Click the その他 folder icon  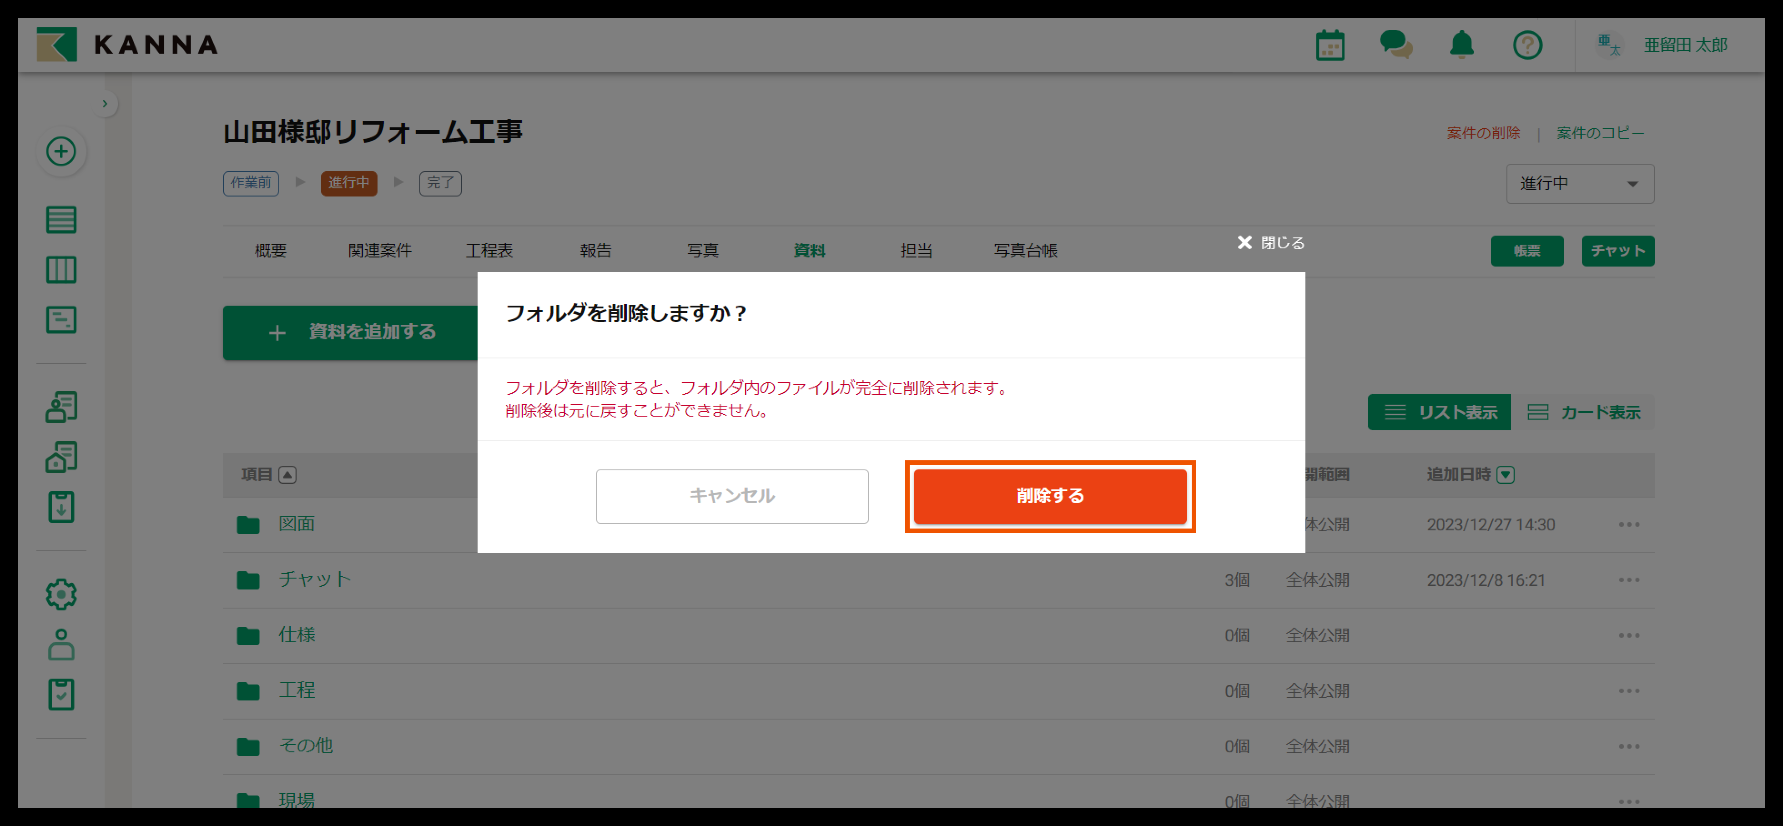(248, 746)
